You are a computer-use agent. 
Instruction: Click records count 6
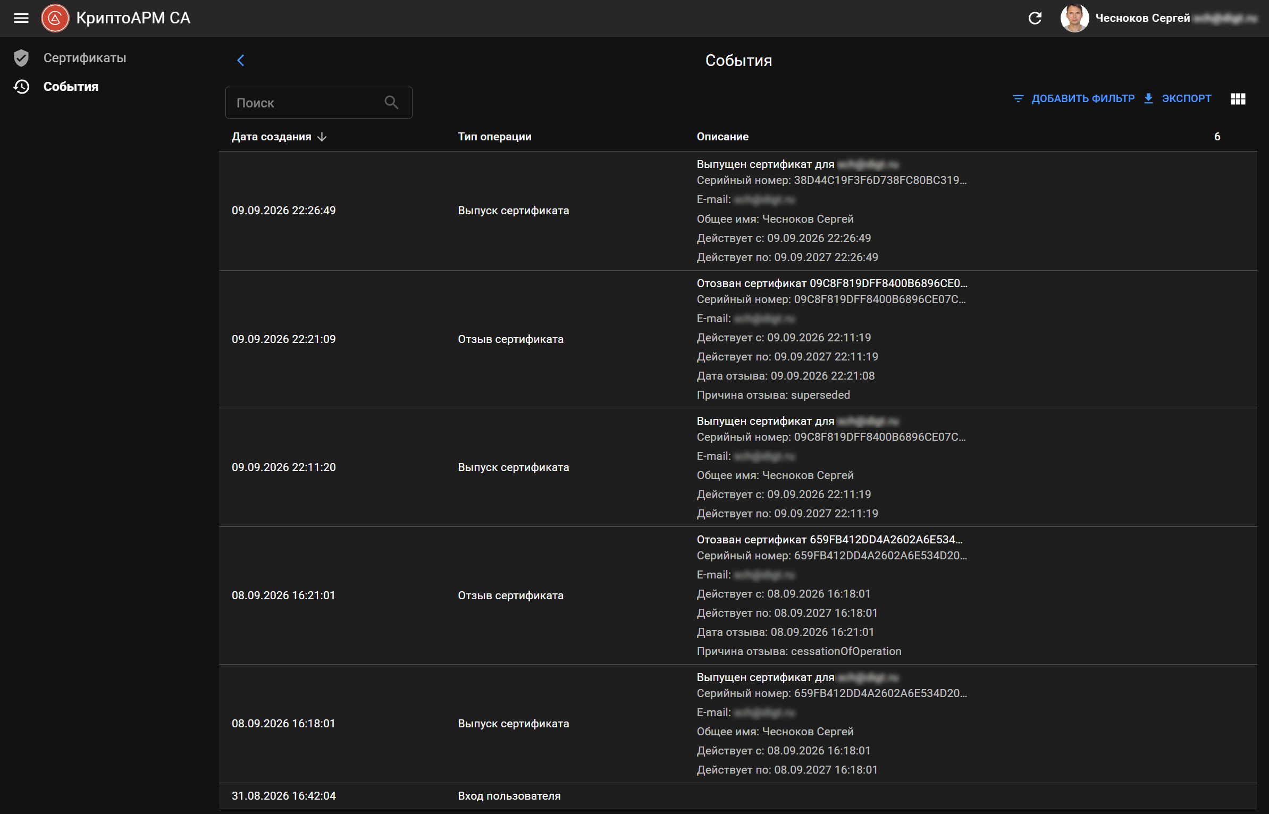point(1217,137)
